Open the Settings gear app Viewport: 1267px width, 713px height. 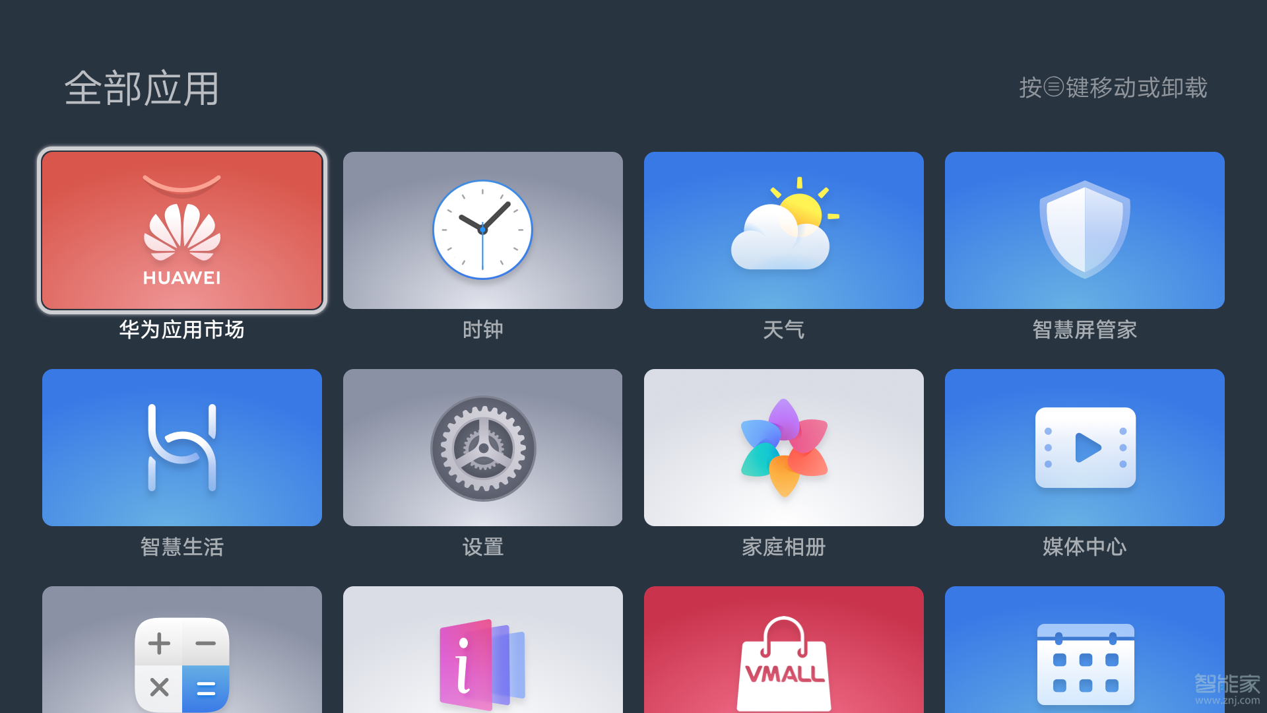(x=483, y=448)
